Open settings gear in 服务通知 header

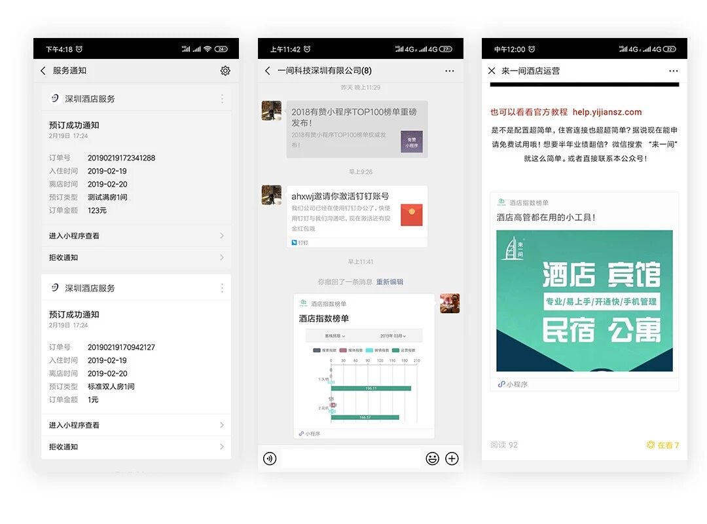pos(225,71)
